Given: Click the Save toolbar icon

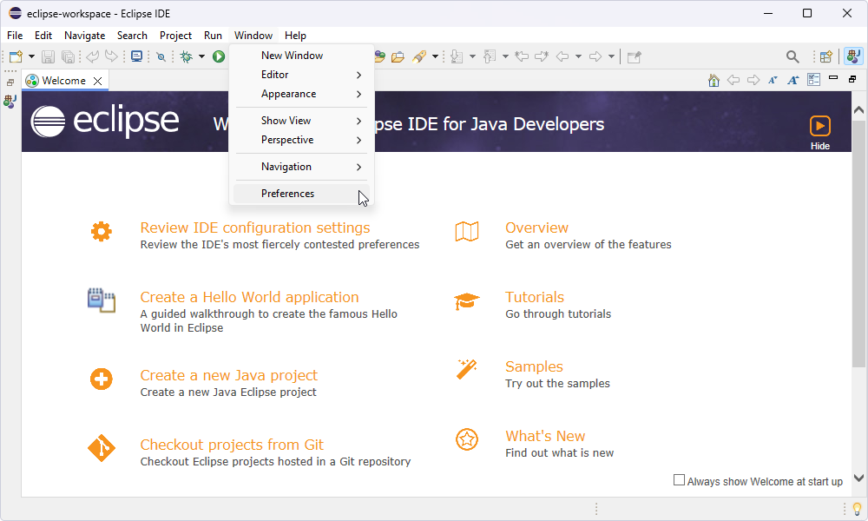Looking at the screenshot, I should click(x=48, y=56).
